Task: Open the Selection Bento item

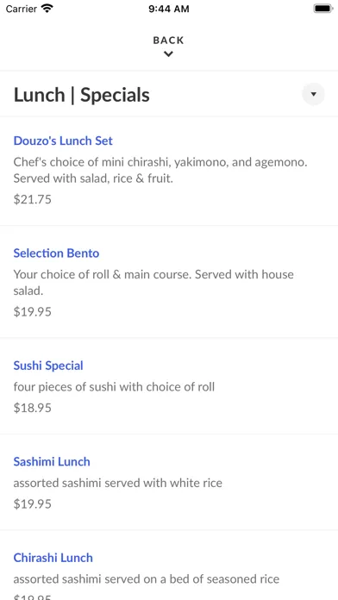Action: coord(56,253)
